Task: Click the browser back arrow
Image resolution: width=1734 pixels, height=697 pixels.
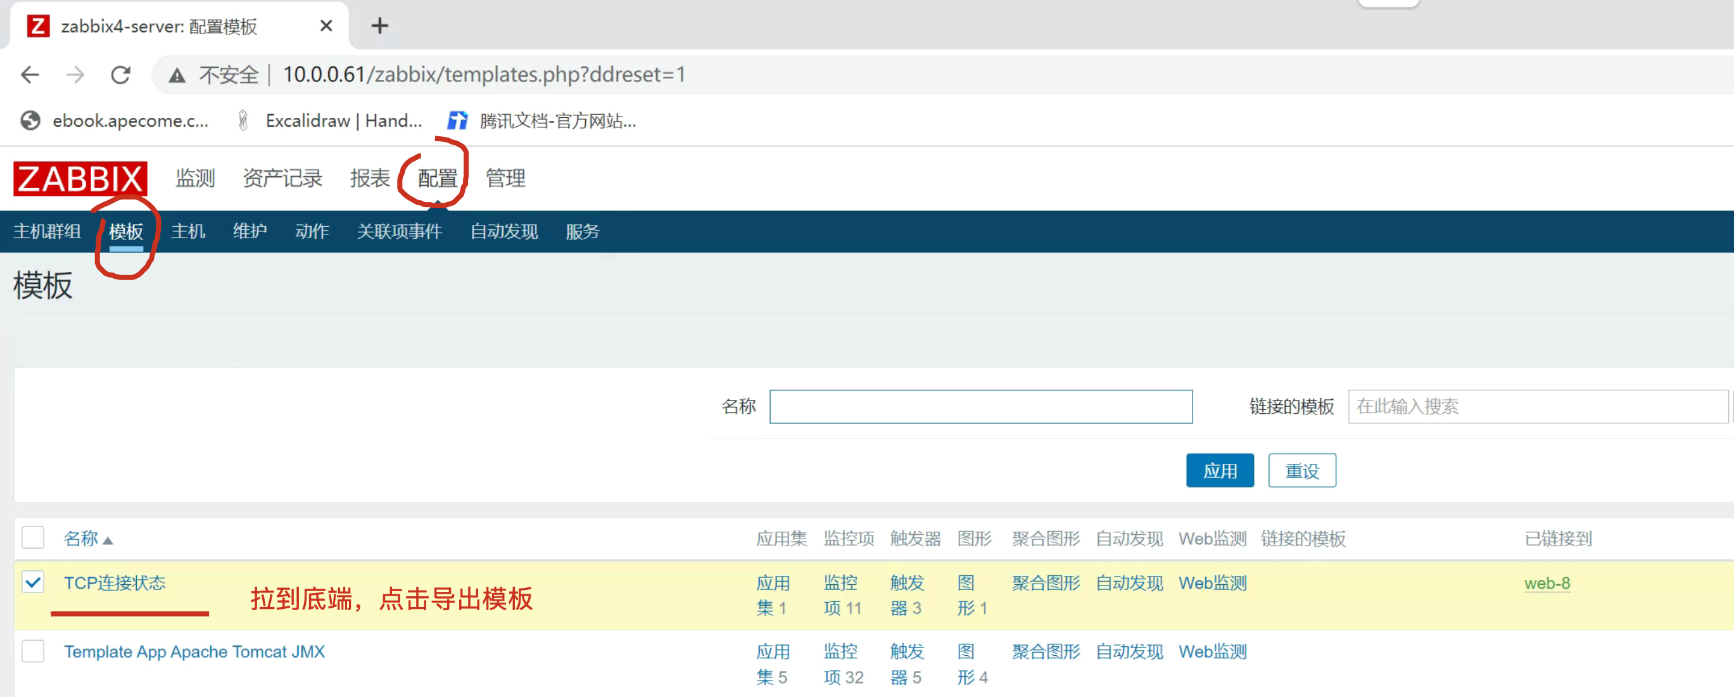Action: click(30, 75)
